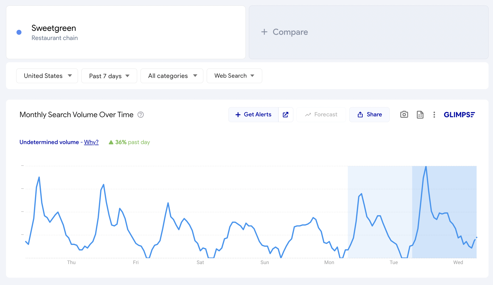Expand the All categories dropdown

pyautogui.click(x=172, y=76)
